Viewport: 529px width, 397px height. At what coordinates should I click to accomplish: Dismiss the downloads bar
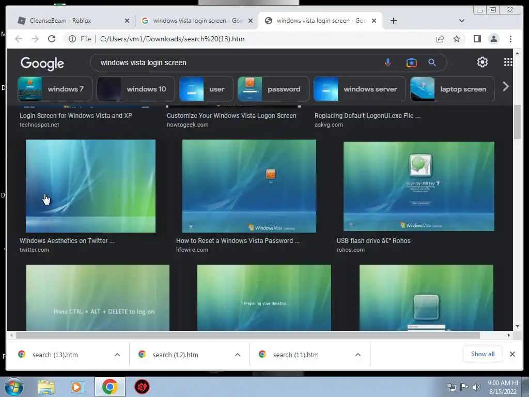point(512,354)
